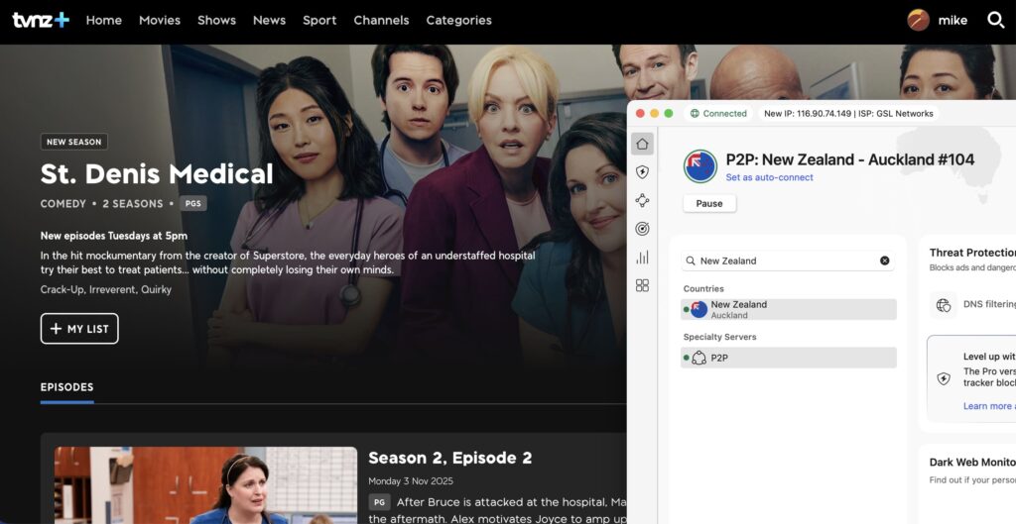Image resolution: width=1016 pixels, height=524 pixels.
Task: Open the Movies section
Action: [160, 20]
